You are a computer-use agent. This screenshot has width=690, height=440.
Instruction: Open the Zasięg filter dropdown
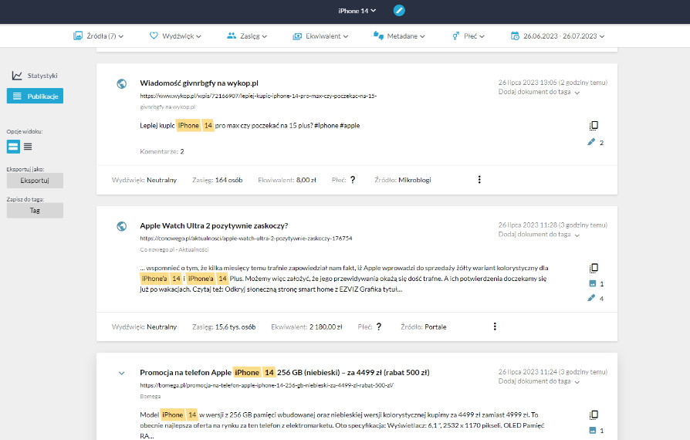point(247,36)
